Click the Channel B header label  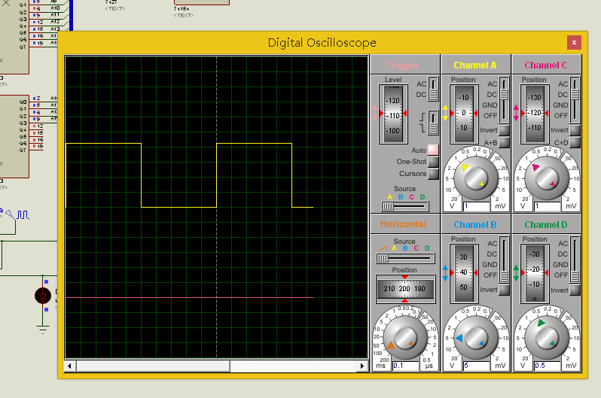point(475,225)
